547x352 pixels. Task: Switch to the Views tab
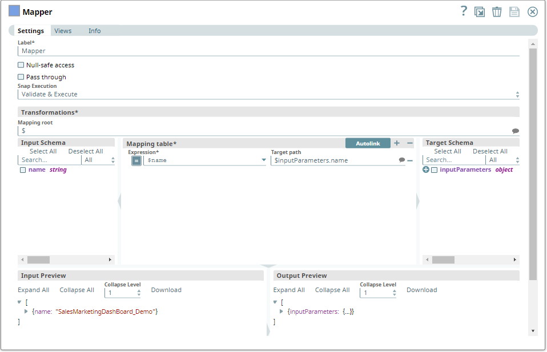coord(63,31)
